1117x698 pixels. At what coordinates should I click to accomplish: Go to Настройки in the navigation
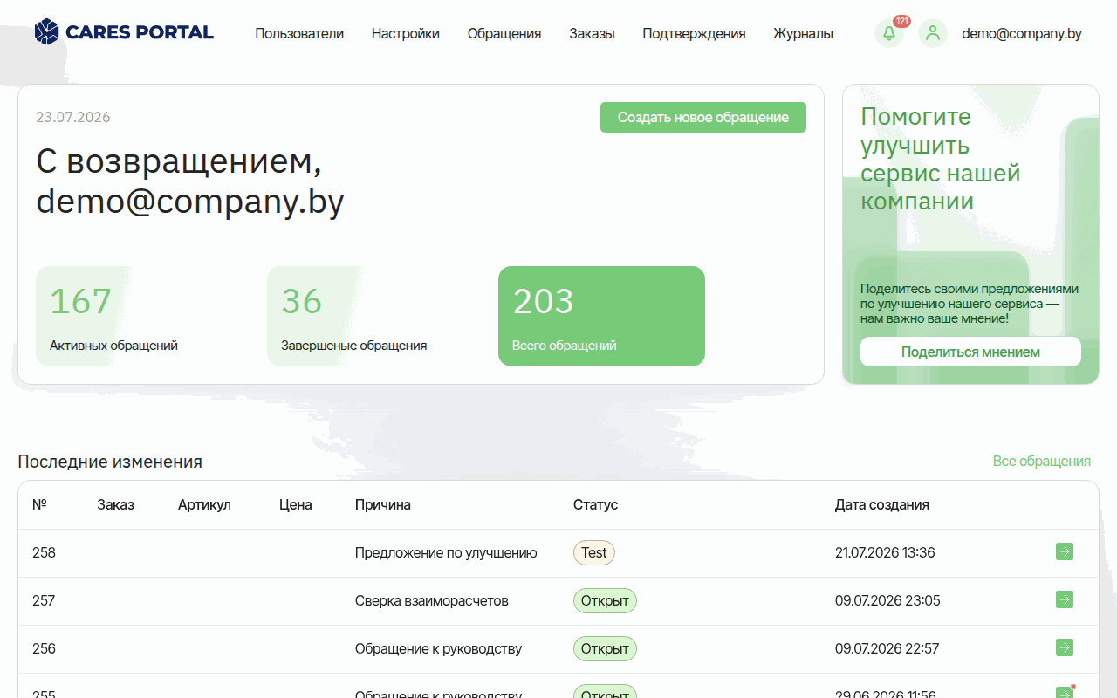pos(406,33)
